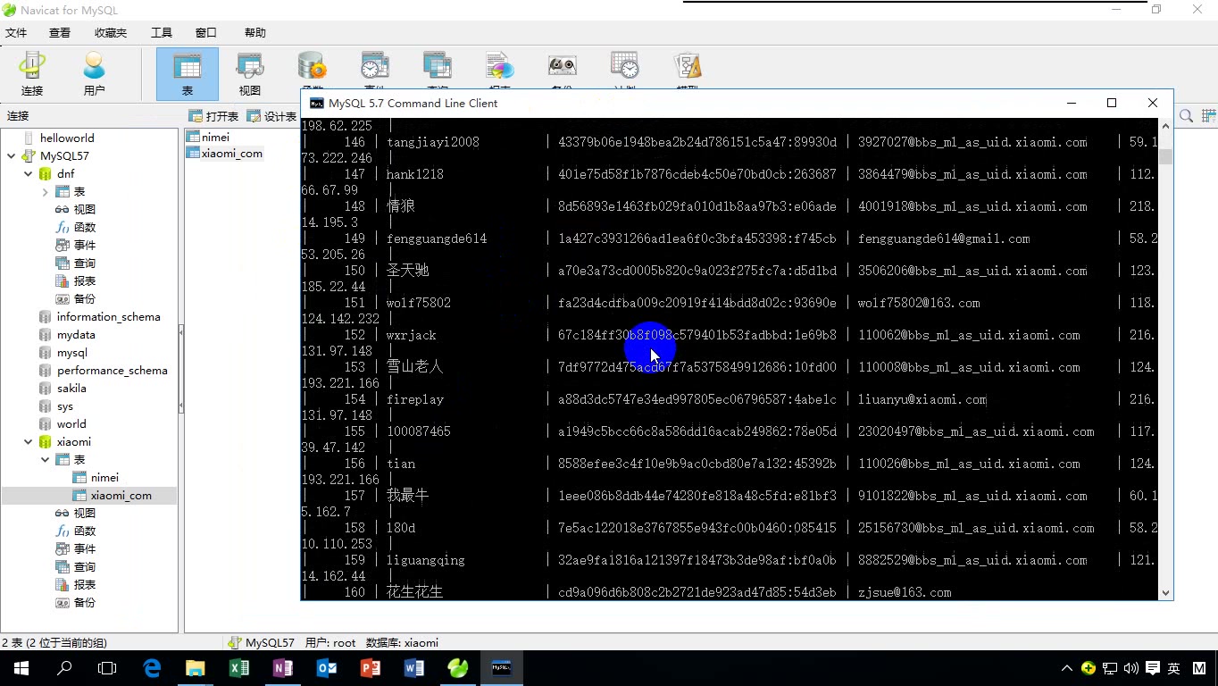Switch to 视图 (View) in the main toolbar
1218x686 pixels.
(x=250, y=73)
